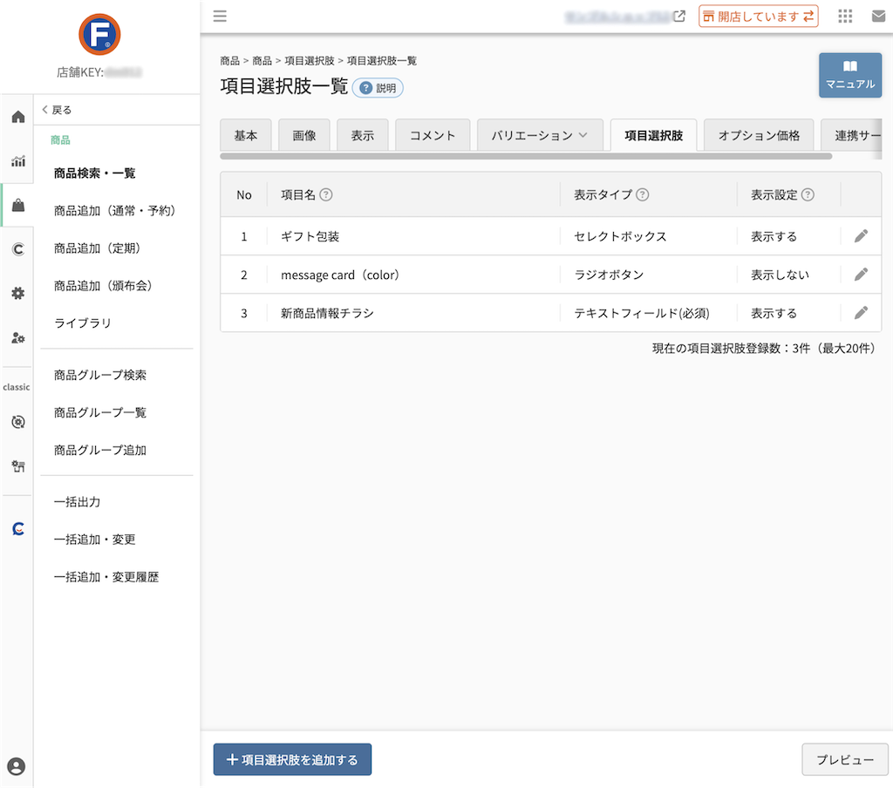The image size is (893, 788).
Task: Open the classic shop design icon
Action: click(x=18, y=466)
